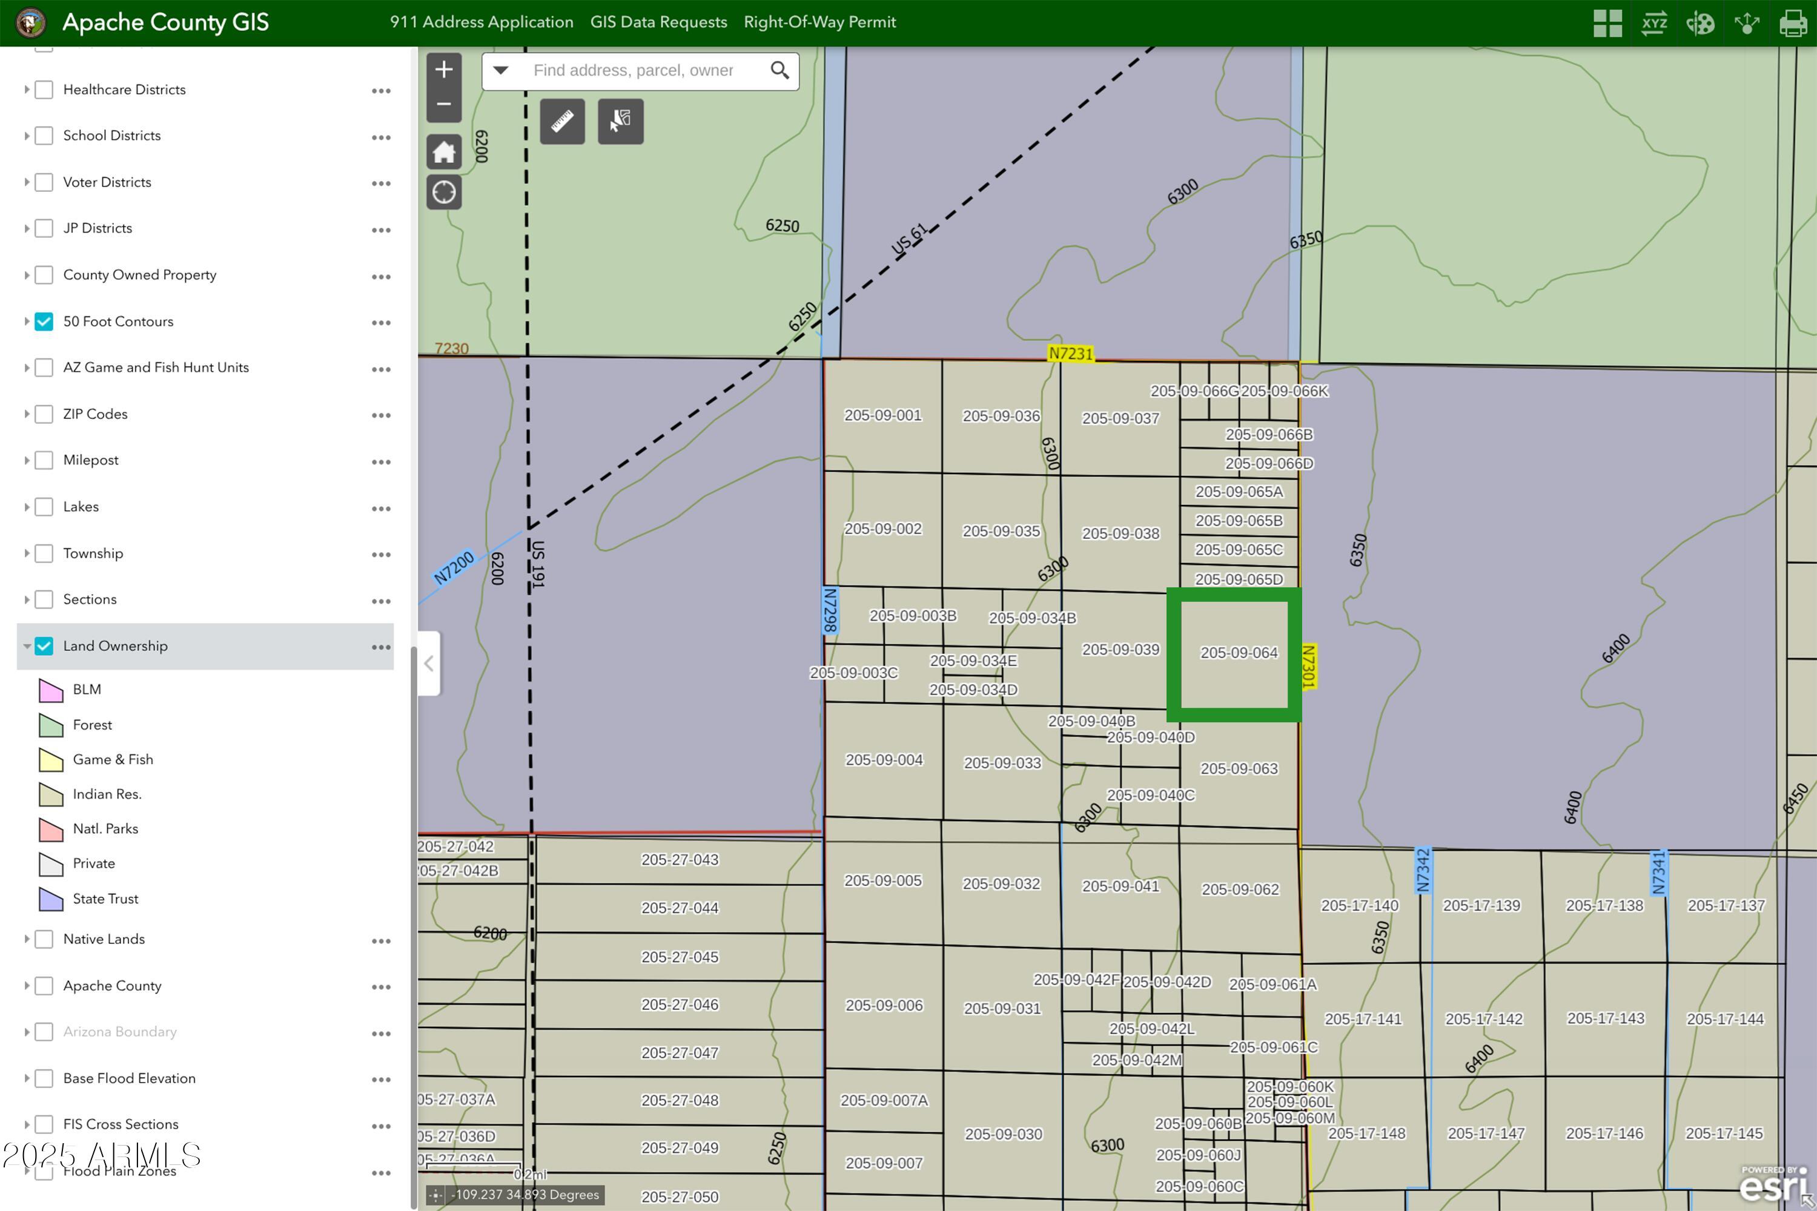Open the select features tool
Image resolution: width=1817 pixels, height=1211 pixels.
pyautogui.click(x=620, y=121)
